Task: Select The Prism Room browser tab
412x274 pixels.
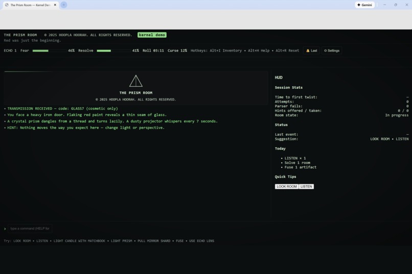Action: tap(31, 5)
